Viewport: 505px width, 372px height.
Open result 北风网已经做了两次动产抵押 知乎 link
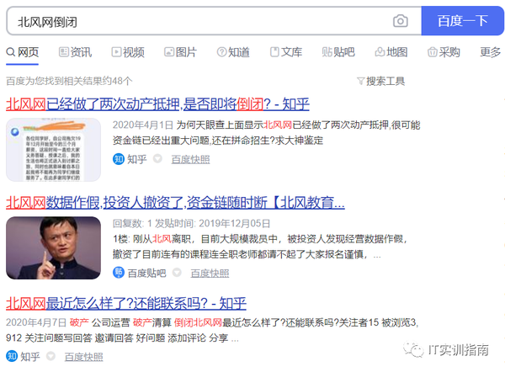[157, 104]
